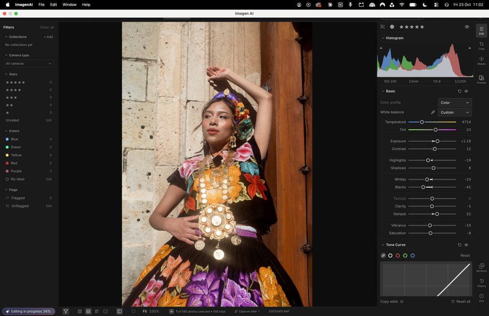This screenshot has width=489, height=316.
Task: Click Copy edits
Action: pyautogui.click(x=389, y=302)
